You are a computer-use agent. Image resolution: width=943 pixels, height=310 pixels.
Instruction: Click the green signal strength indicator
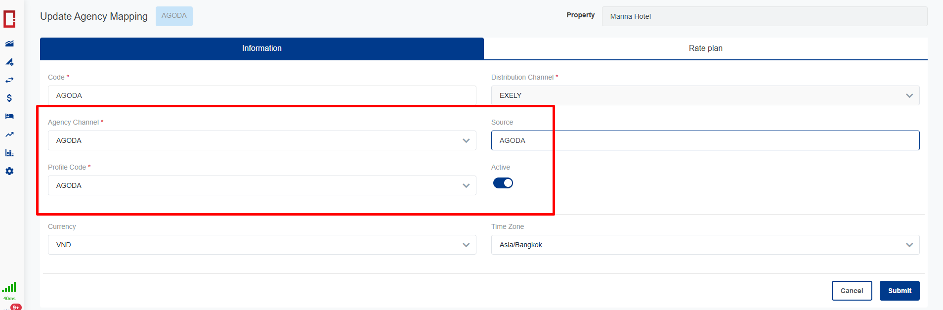click(x=9, y=287)
